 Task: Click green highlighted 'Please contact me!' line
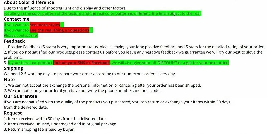pos(21,35)
